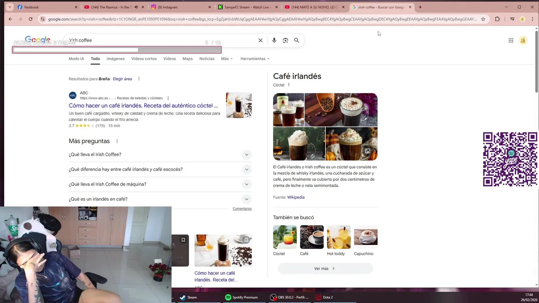Click the irish coffee search input
The image size is (539, 303).
(x=162, y=40)
